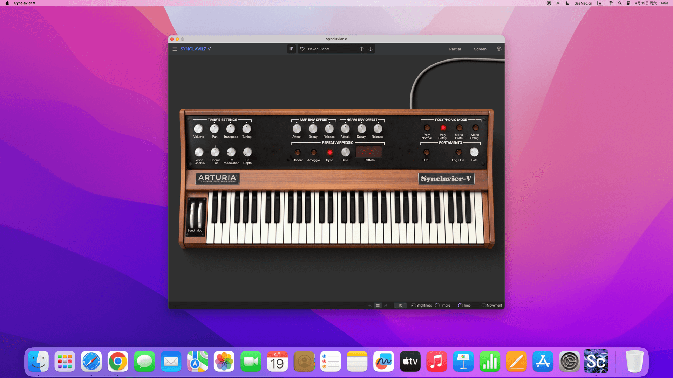Screen dimensions: 673x378
Task: Open the undo history list icon
Action: (378, 306)
